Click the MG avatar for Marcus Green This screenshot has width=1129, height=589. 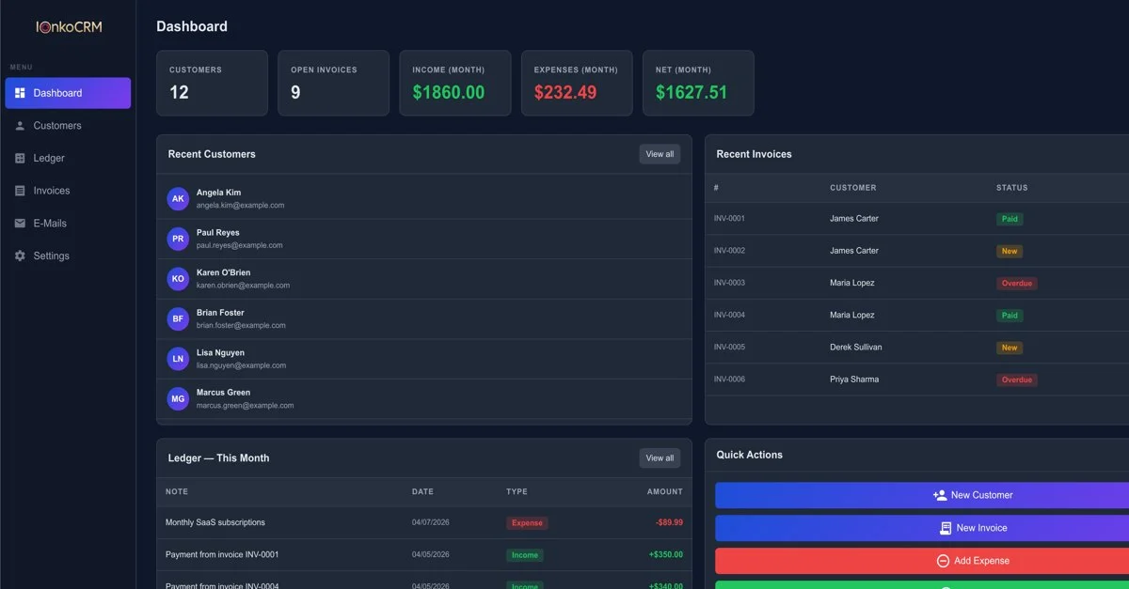point(178,398)
